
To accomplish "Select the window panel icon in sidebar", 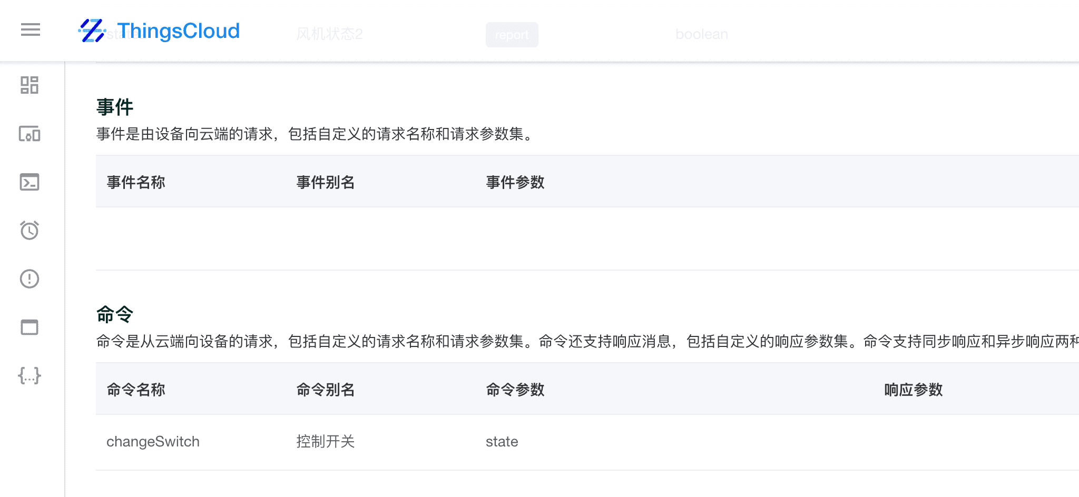I will pyautogui.click(x=30, y=327).
